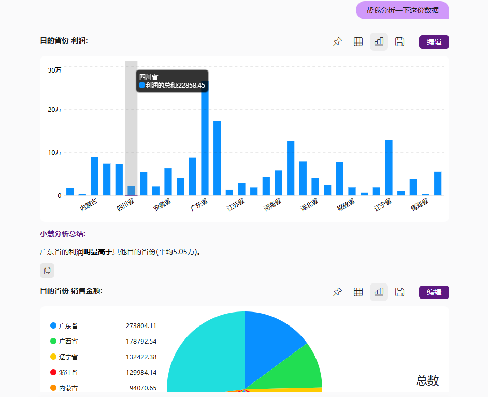
Task: Save the 目的省份 销售金额 chart
Action: pyautogui.click(x=399, y=292)
